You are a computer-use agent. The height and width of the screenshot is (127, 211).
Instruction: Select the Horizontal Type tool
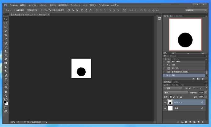6,79
